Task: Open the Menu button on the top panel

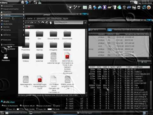Action: pyautogui.click(x=4, y=3)
